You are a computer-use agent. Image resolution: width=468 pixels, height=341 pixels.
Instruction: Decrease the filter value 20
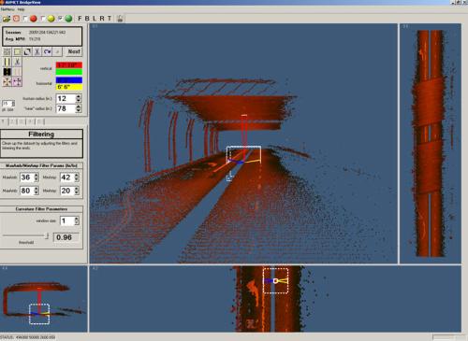point(77,192)
